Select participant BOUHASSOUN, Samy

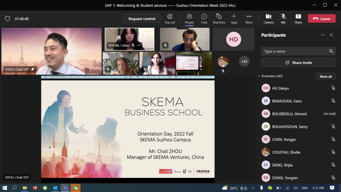coord(299,127)
